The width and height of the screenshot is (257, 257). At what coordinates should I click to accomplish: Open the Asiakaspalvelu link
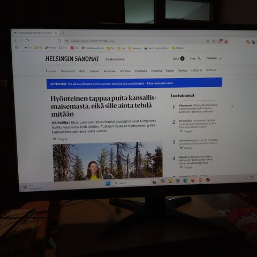point(115,59)
